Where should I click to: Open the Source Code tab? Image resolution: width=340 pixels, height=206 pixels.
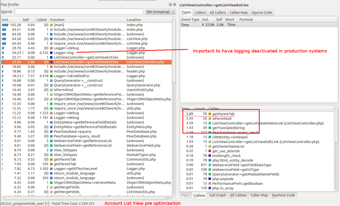click(262, 12)
